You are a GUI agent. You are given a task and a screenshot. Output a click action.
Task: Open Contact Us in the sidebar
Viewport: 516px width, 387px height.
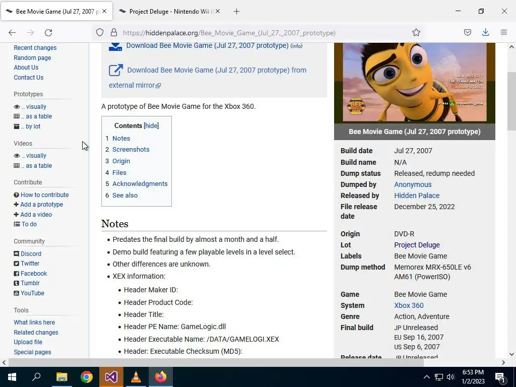pyautogui.click(x=29, y=78)
